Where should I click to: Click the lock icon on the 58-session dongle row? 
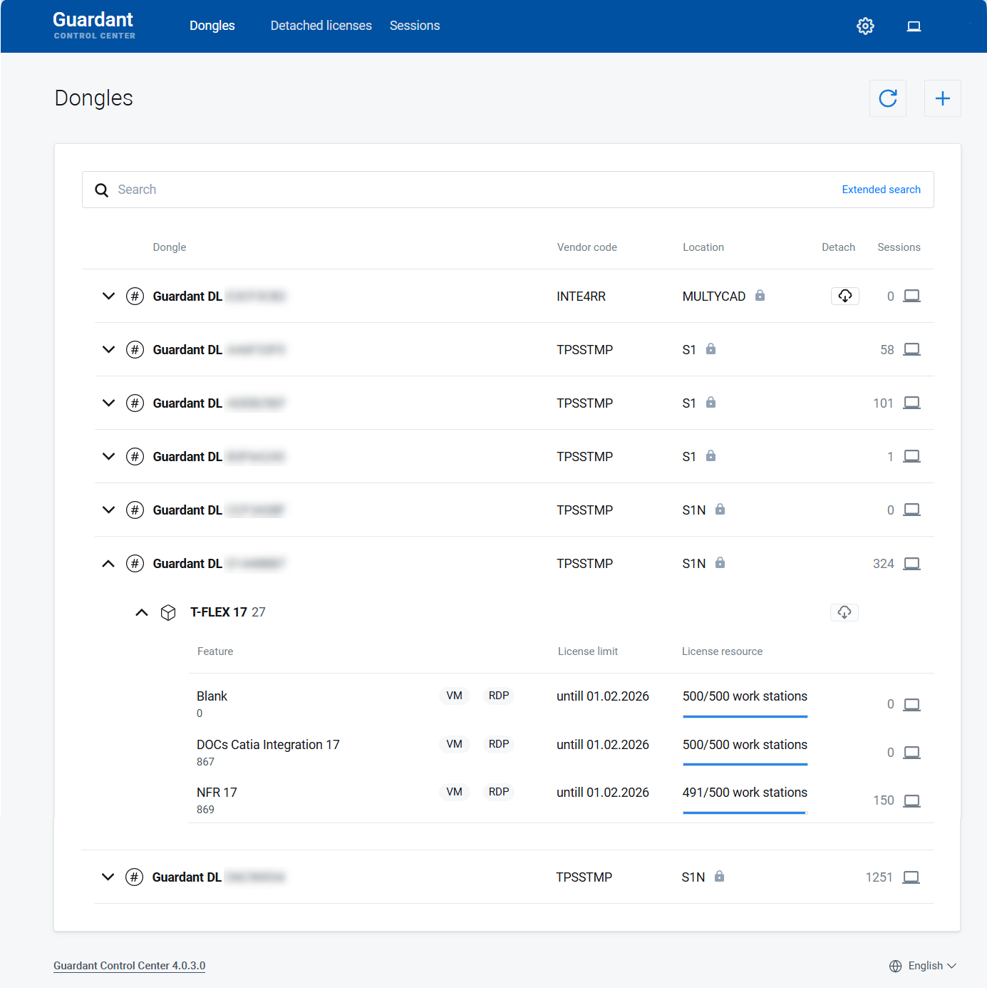tap(711, 349)
